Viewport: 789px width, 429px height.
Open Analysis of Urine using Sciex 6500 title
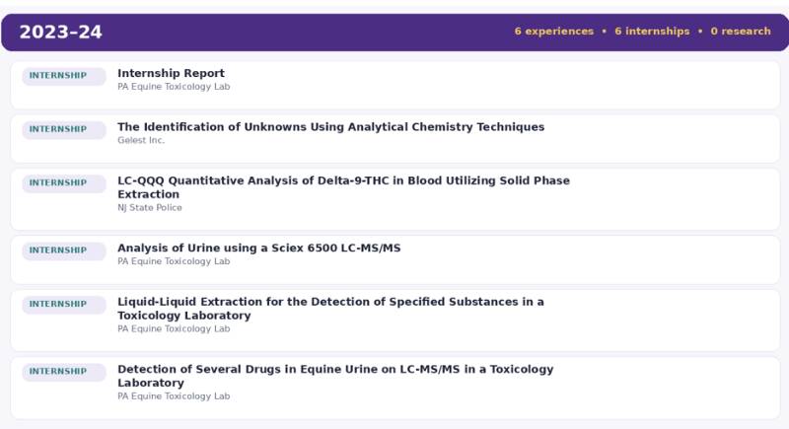(259, 249)
